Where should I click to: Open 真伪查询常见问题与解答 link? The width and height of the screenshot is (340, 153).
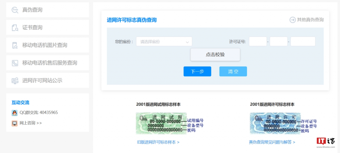point(272,142)
